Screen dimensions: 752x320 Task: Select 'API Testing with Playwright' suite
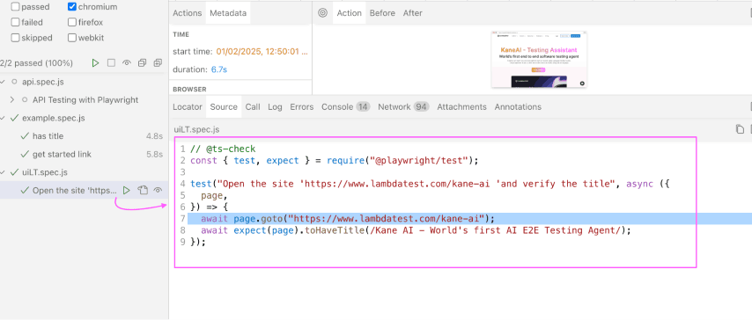coord(84,100)
